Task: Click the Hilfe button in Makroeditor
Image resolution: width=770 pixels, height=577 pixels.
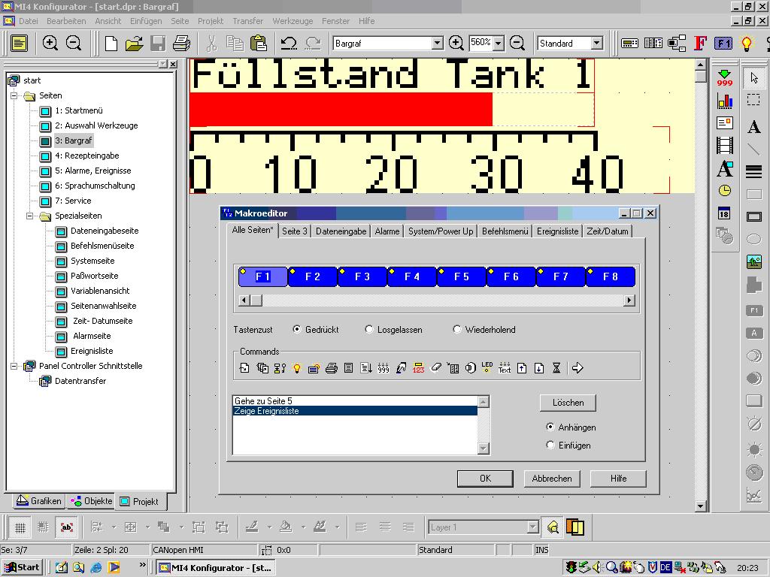Action: point(618,479)
